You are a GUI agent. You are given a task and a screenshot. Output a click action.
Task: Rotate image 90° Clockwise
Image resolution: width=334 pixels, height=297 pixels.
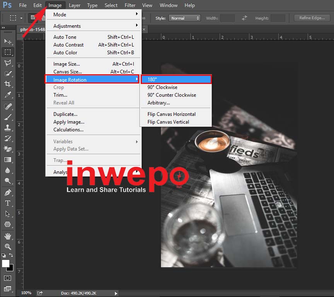tap(176, 87)
